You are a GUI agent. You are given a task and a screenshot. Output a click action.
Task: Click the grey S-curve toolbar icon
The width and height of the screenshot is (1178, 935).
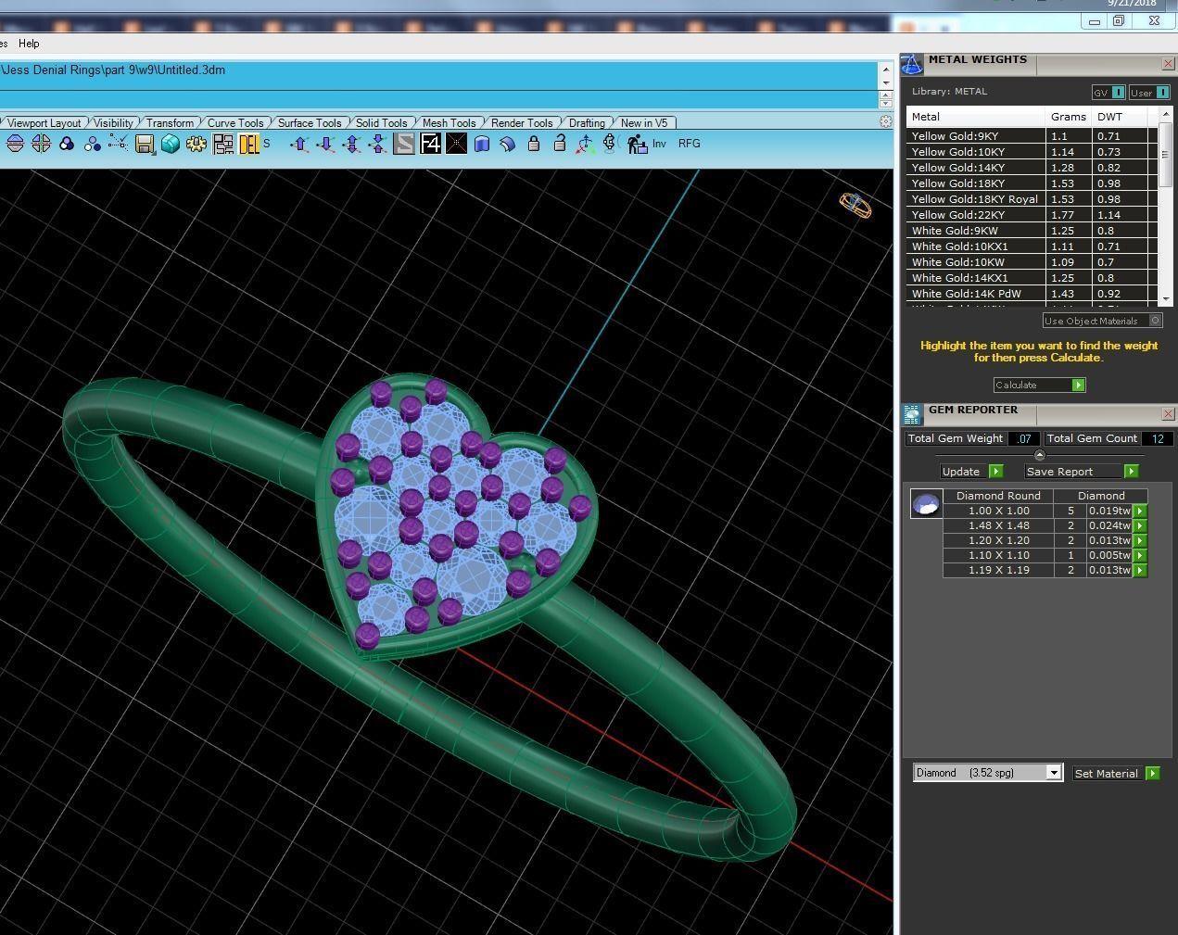pyautogui.click(x=404, y=144)
